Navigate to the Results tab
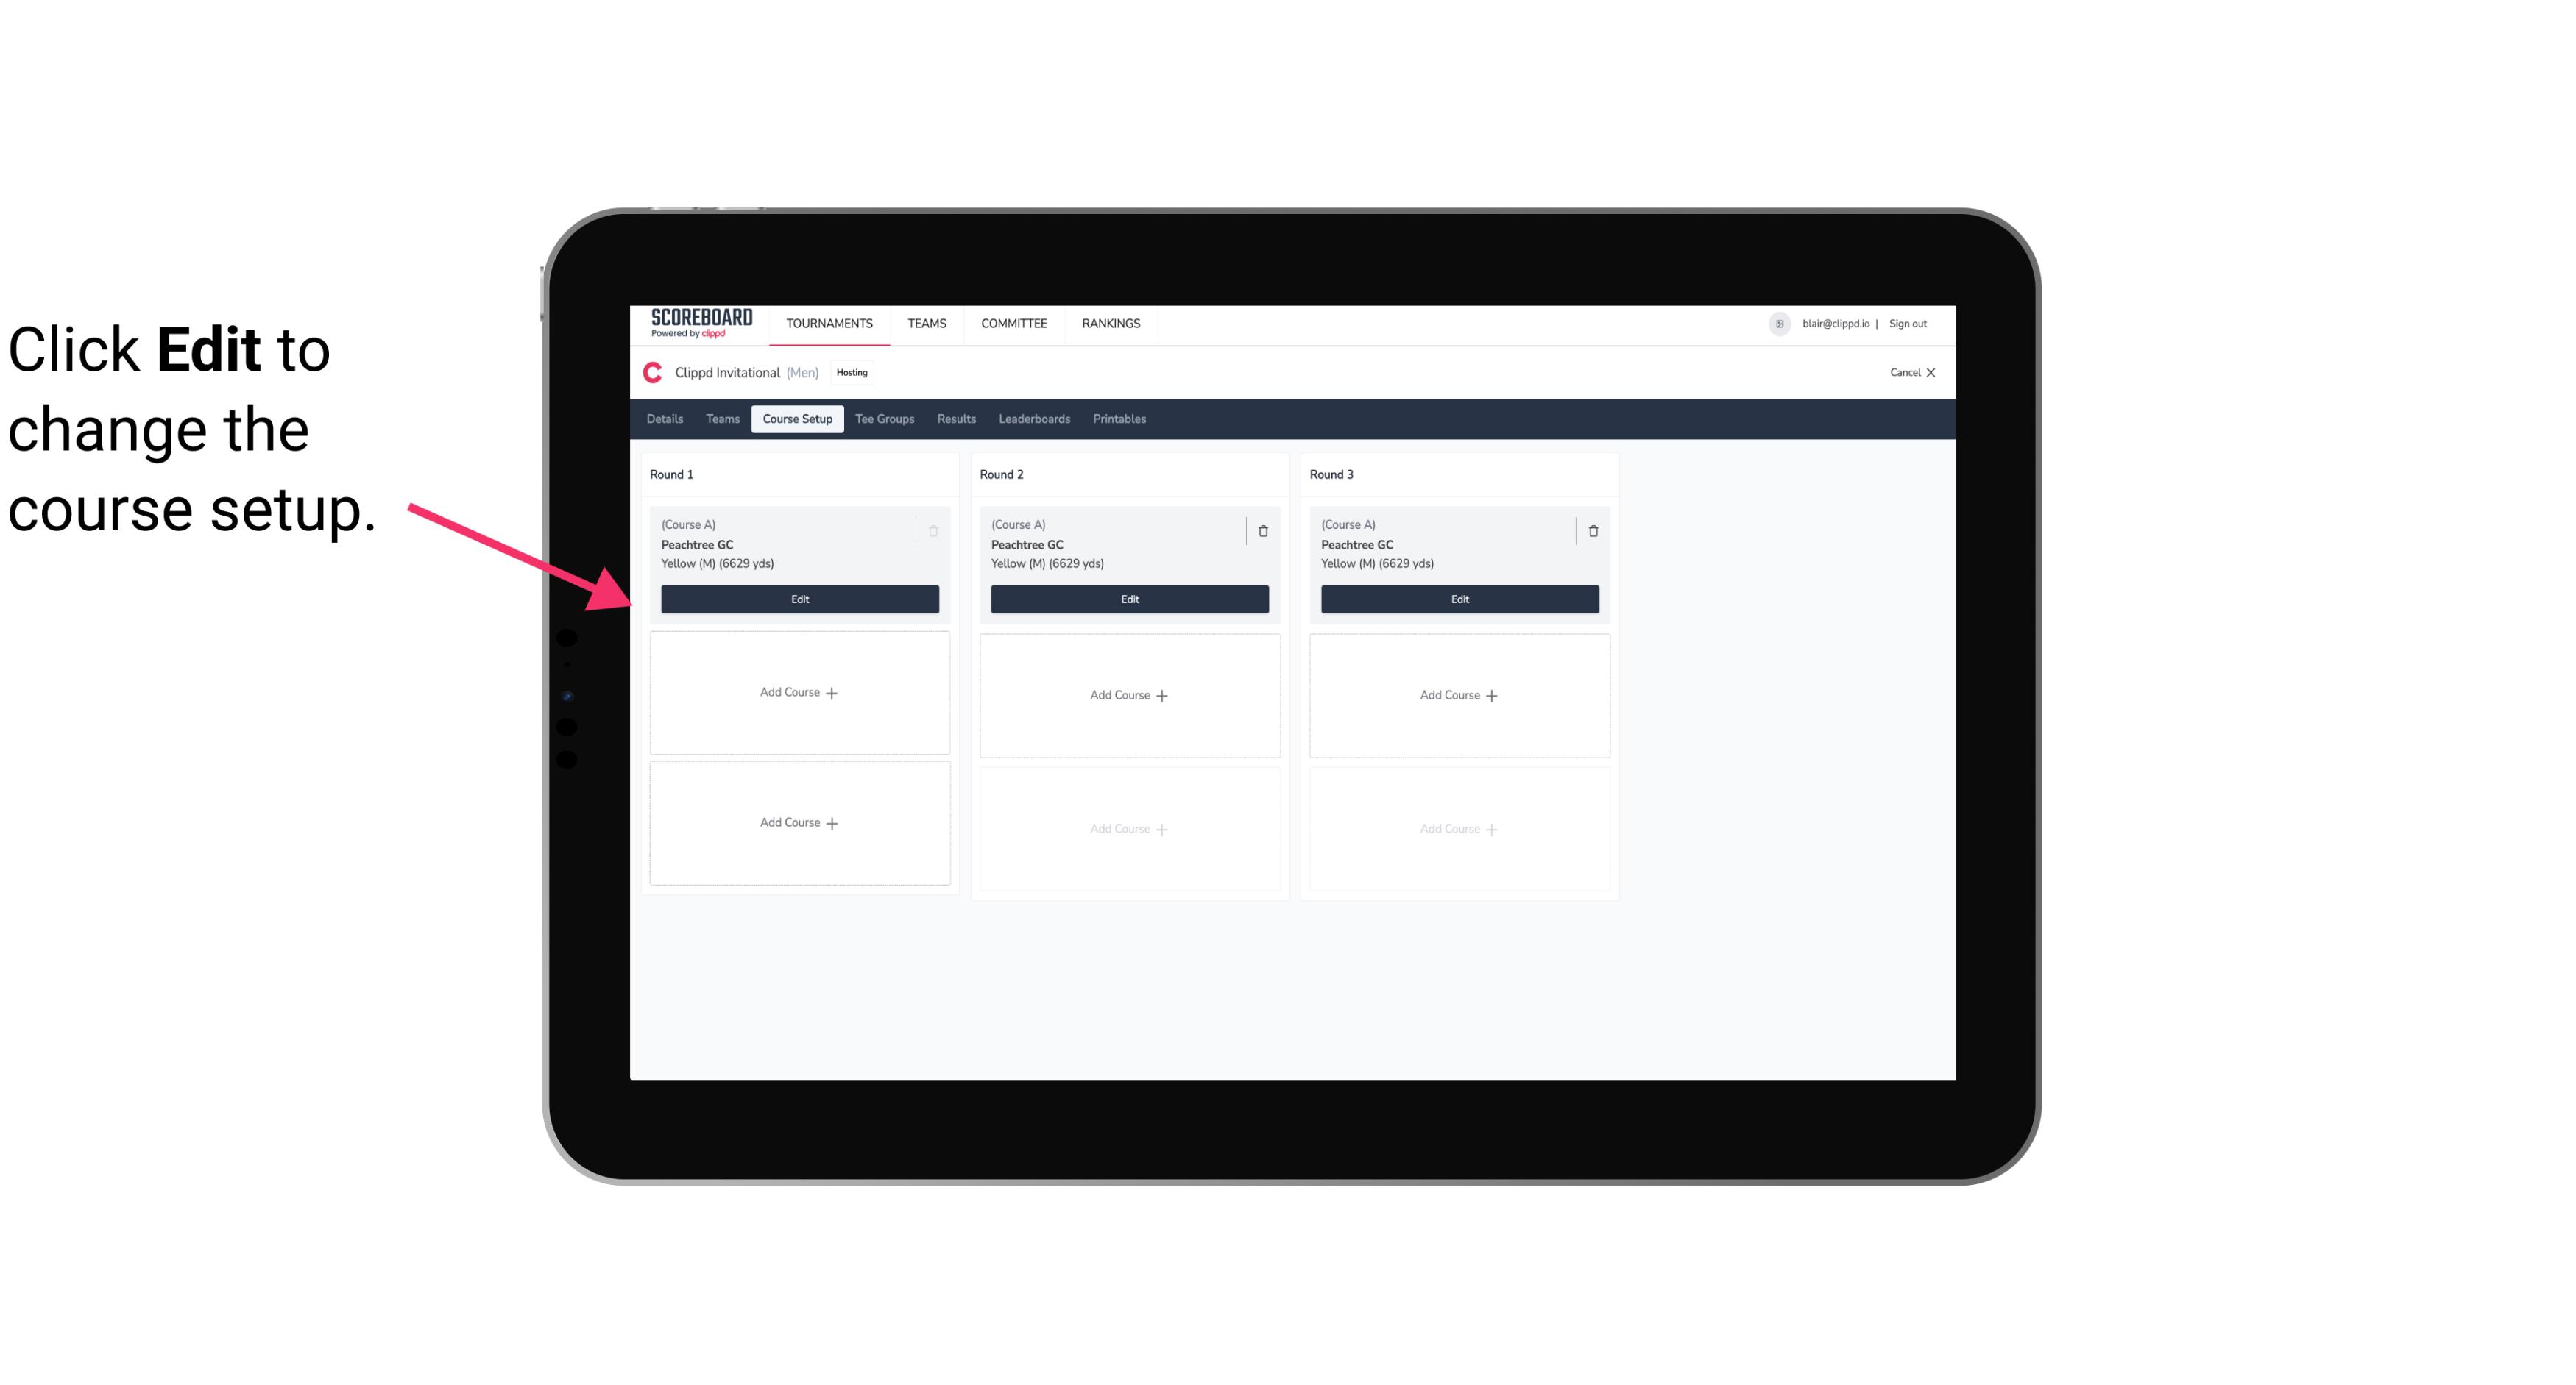The height and width of the screenshot is (1385, 2576). pyautogui.click(x=955, y=419)
